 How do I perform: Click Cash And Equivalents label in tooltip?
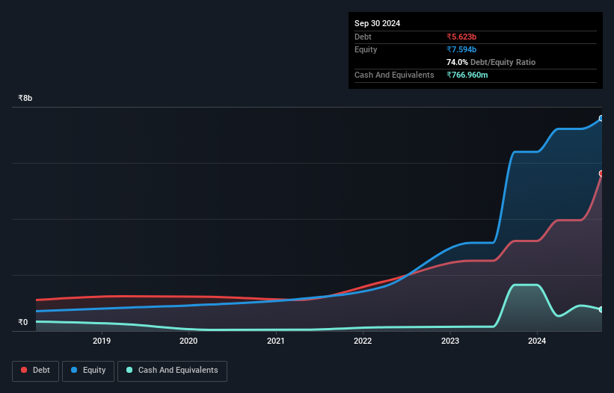point(394,75)
